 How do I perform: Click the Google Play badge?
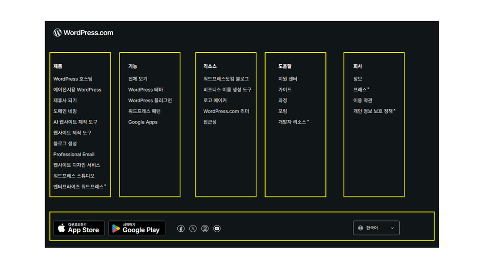click(x=137, y=228)
